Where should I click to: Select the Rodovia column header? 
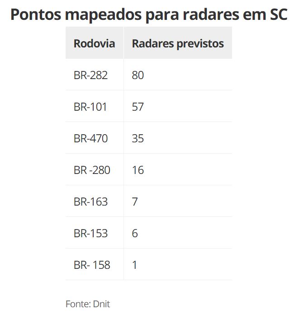[x=94, y=43]
